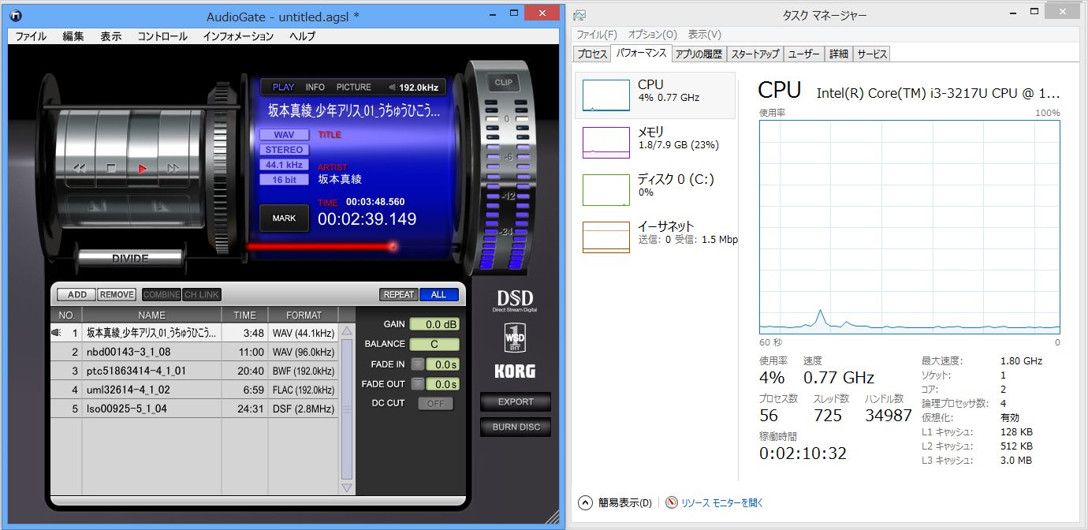Toggle the COMBINE button
Screen dimensions: 1088x530
(x=162, y=294)
